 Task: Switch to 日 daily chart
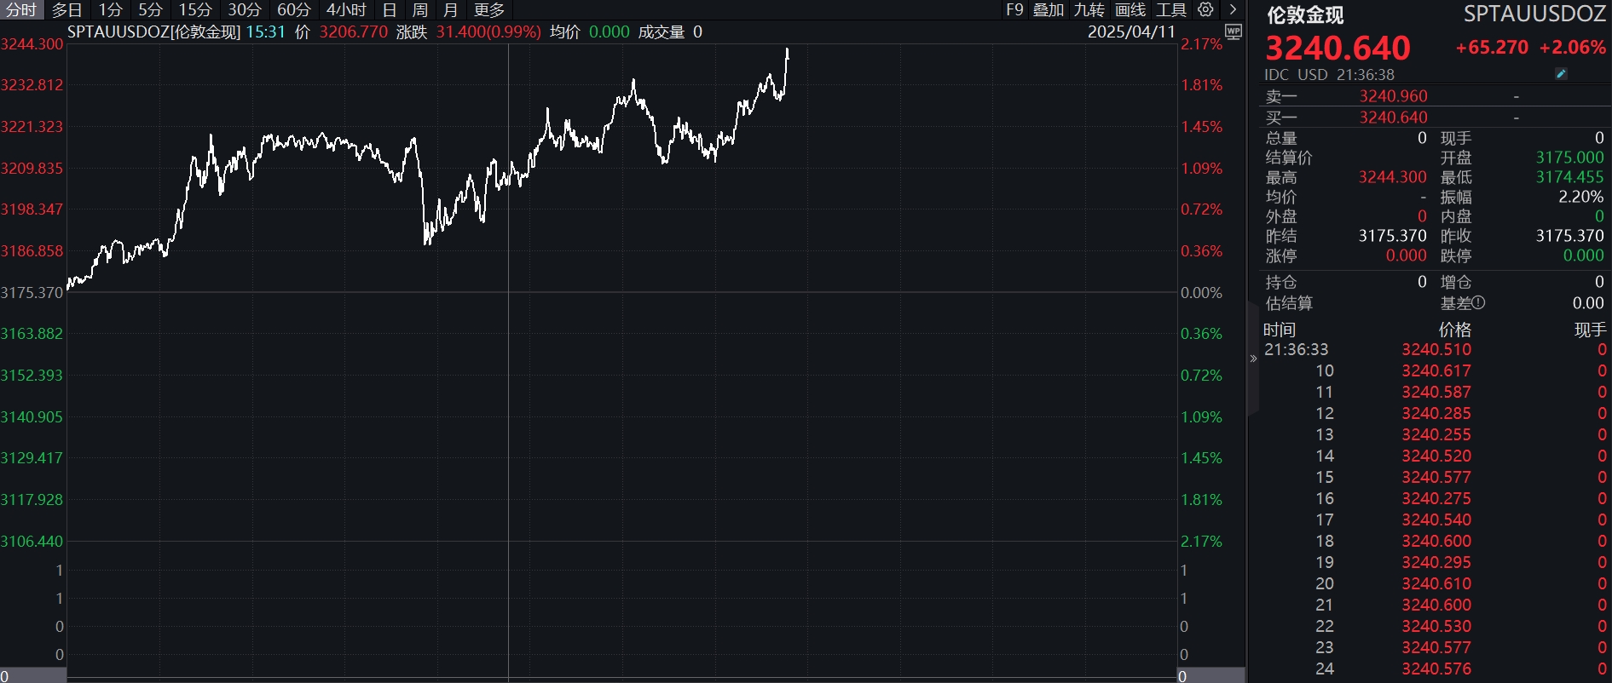point(390,10)
